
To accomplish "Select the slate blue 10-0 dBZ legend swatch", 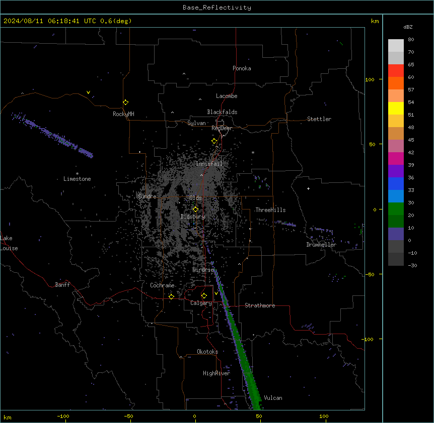I will [396, 234].
